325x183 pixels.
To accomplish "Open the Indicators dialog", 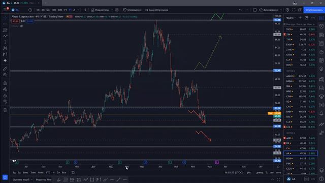I will pyautogui.click(x=100, y=10).
